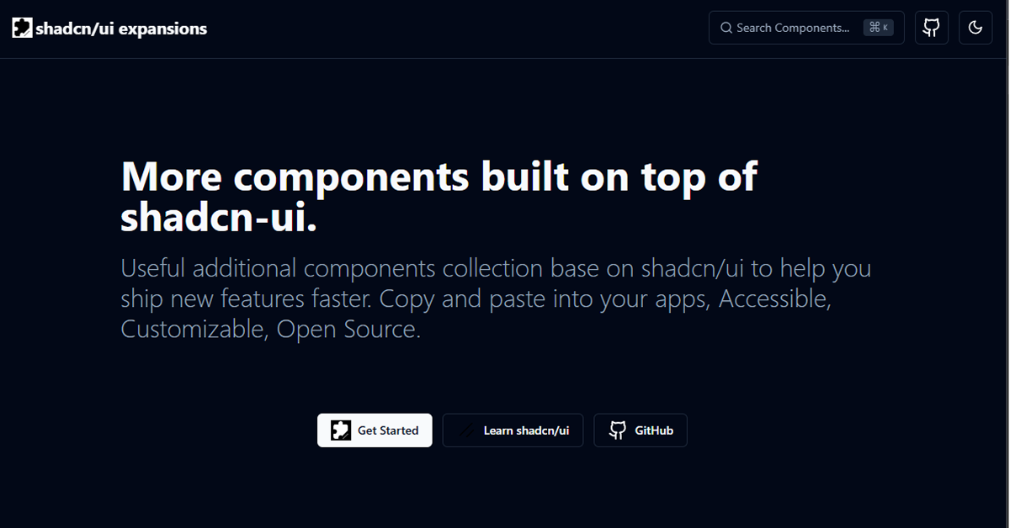1010x528 pixels.
Task: Click the magnifying glass icon in the search bar
Action: tap(726, 28)
